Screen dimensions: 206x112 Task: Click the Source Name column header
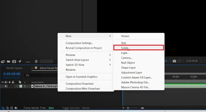pyautogui.click(x=37, y=82)
